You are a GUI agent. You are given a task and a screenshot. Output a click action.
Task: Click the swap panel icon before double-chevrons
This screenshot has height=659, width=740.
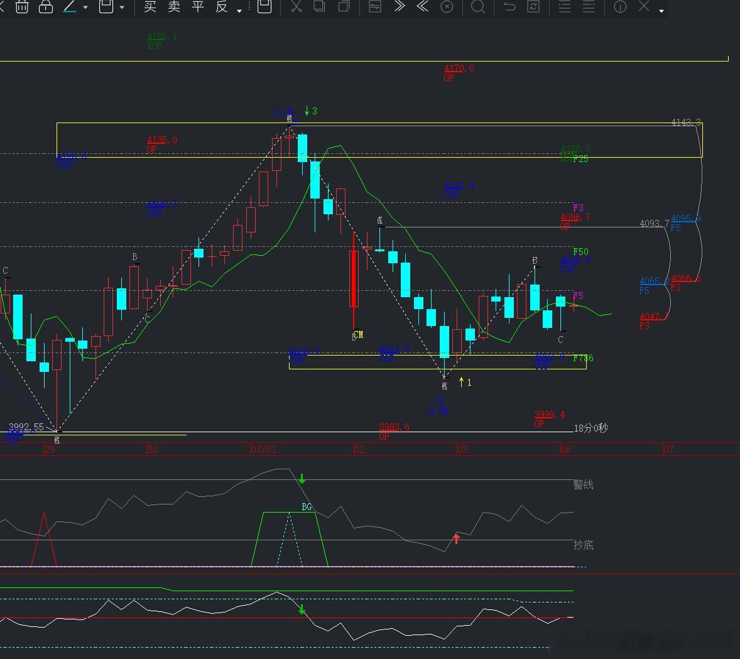click(x=375, y=6)
